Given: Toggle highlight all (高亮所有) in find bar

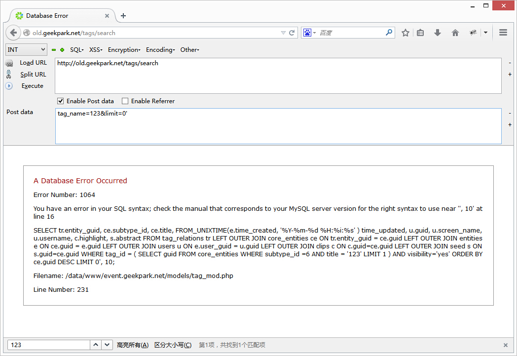Looking at the screenshot, I should coord(133,345).
